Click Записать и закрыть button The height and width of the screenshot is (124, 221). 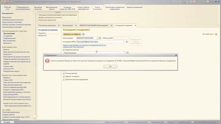[72, 34]
